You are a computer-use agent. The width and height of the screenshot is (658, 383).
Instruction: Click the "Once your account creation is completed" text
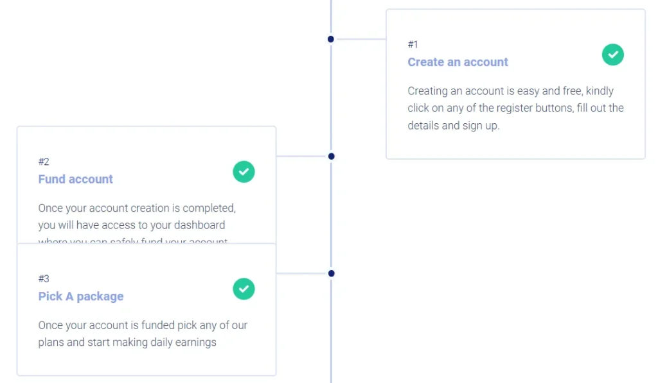tap(137, 217)
